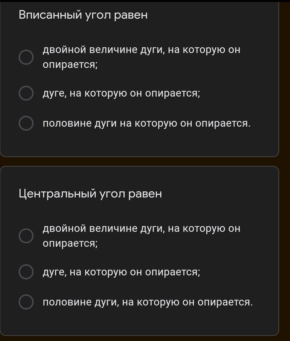
Task: Choose last radio circle in Центральный угол question
Action: [26, 302]
